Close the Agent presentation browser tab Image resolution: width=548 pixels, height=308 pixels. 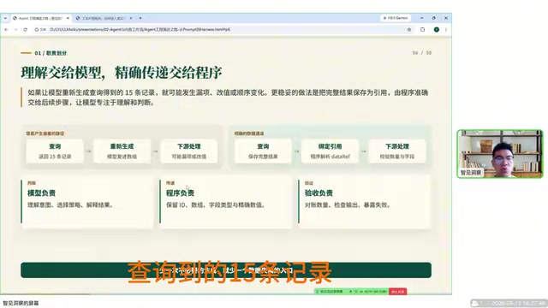tap(68, 18)
